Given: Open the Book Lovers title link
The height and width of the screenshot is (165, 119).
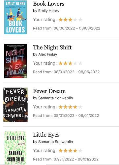Looking at the screenshot, I should (x=49, y=4).
